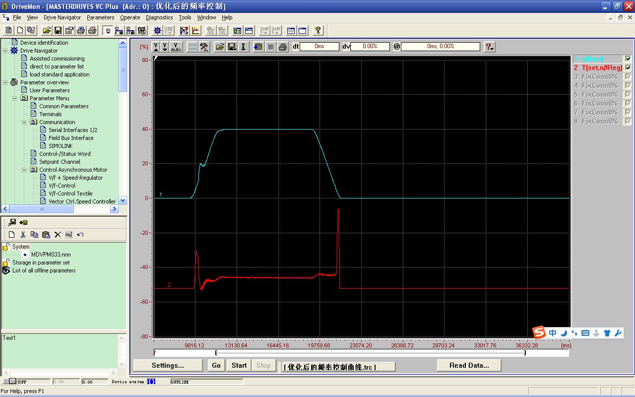Open the red question mark dropdown
635x397 pixels.
pyautogui.click(x=490, y=47)
